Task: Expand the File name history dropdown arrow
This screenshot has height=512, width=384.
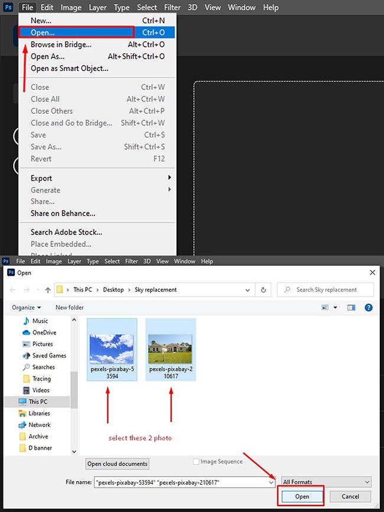Action: point(271,482)
